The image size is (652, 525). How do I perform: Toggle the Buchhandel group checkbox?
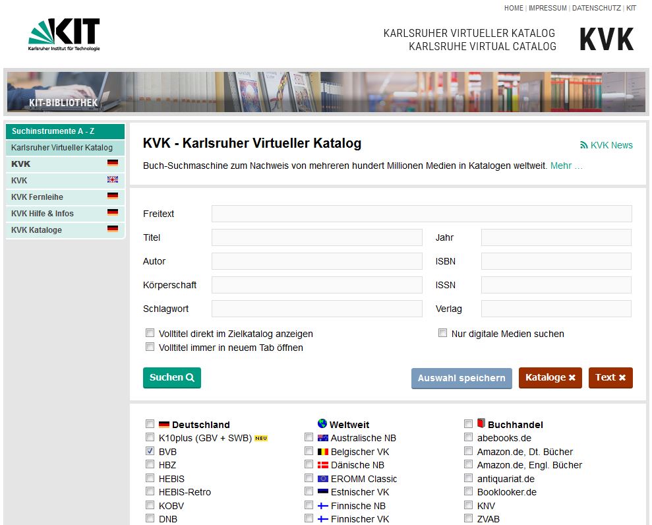468,424
